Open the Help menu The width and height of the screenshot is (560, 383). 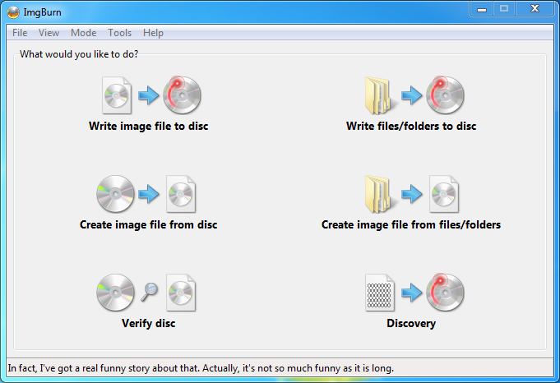click(153, 33)
